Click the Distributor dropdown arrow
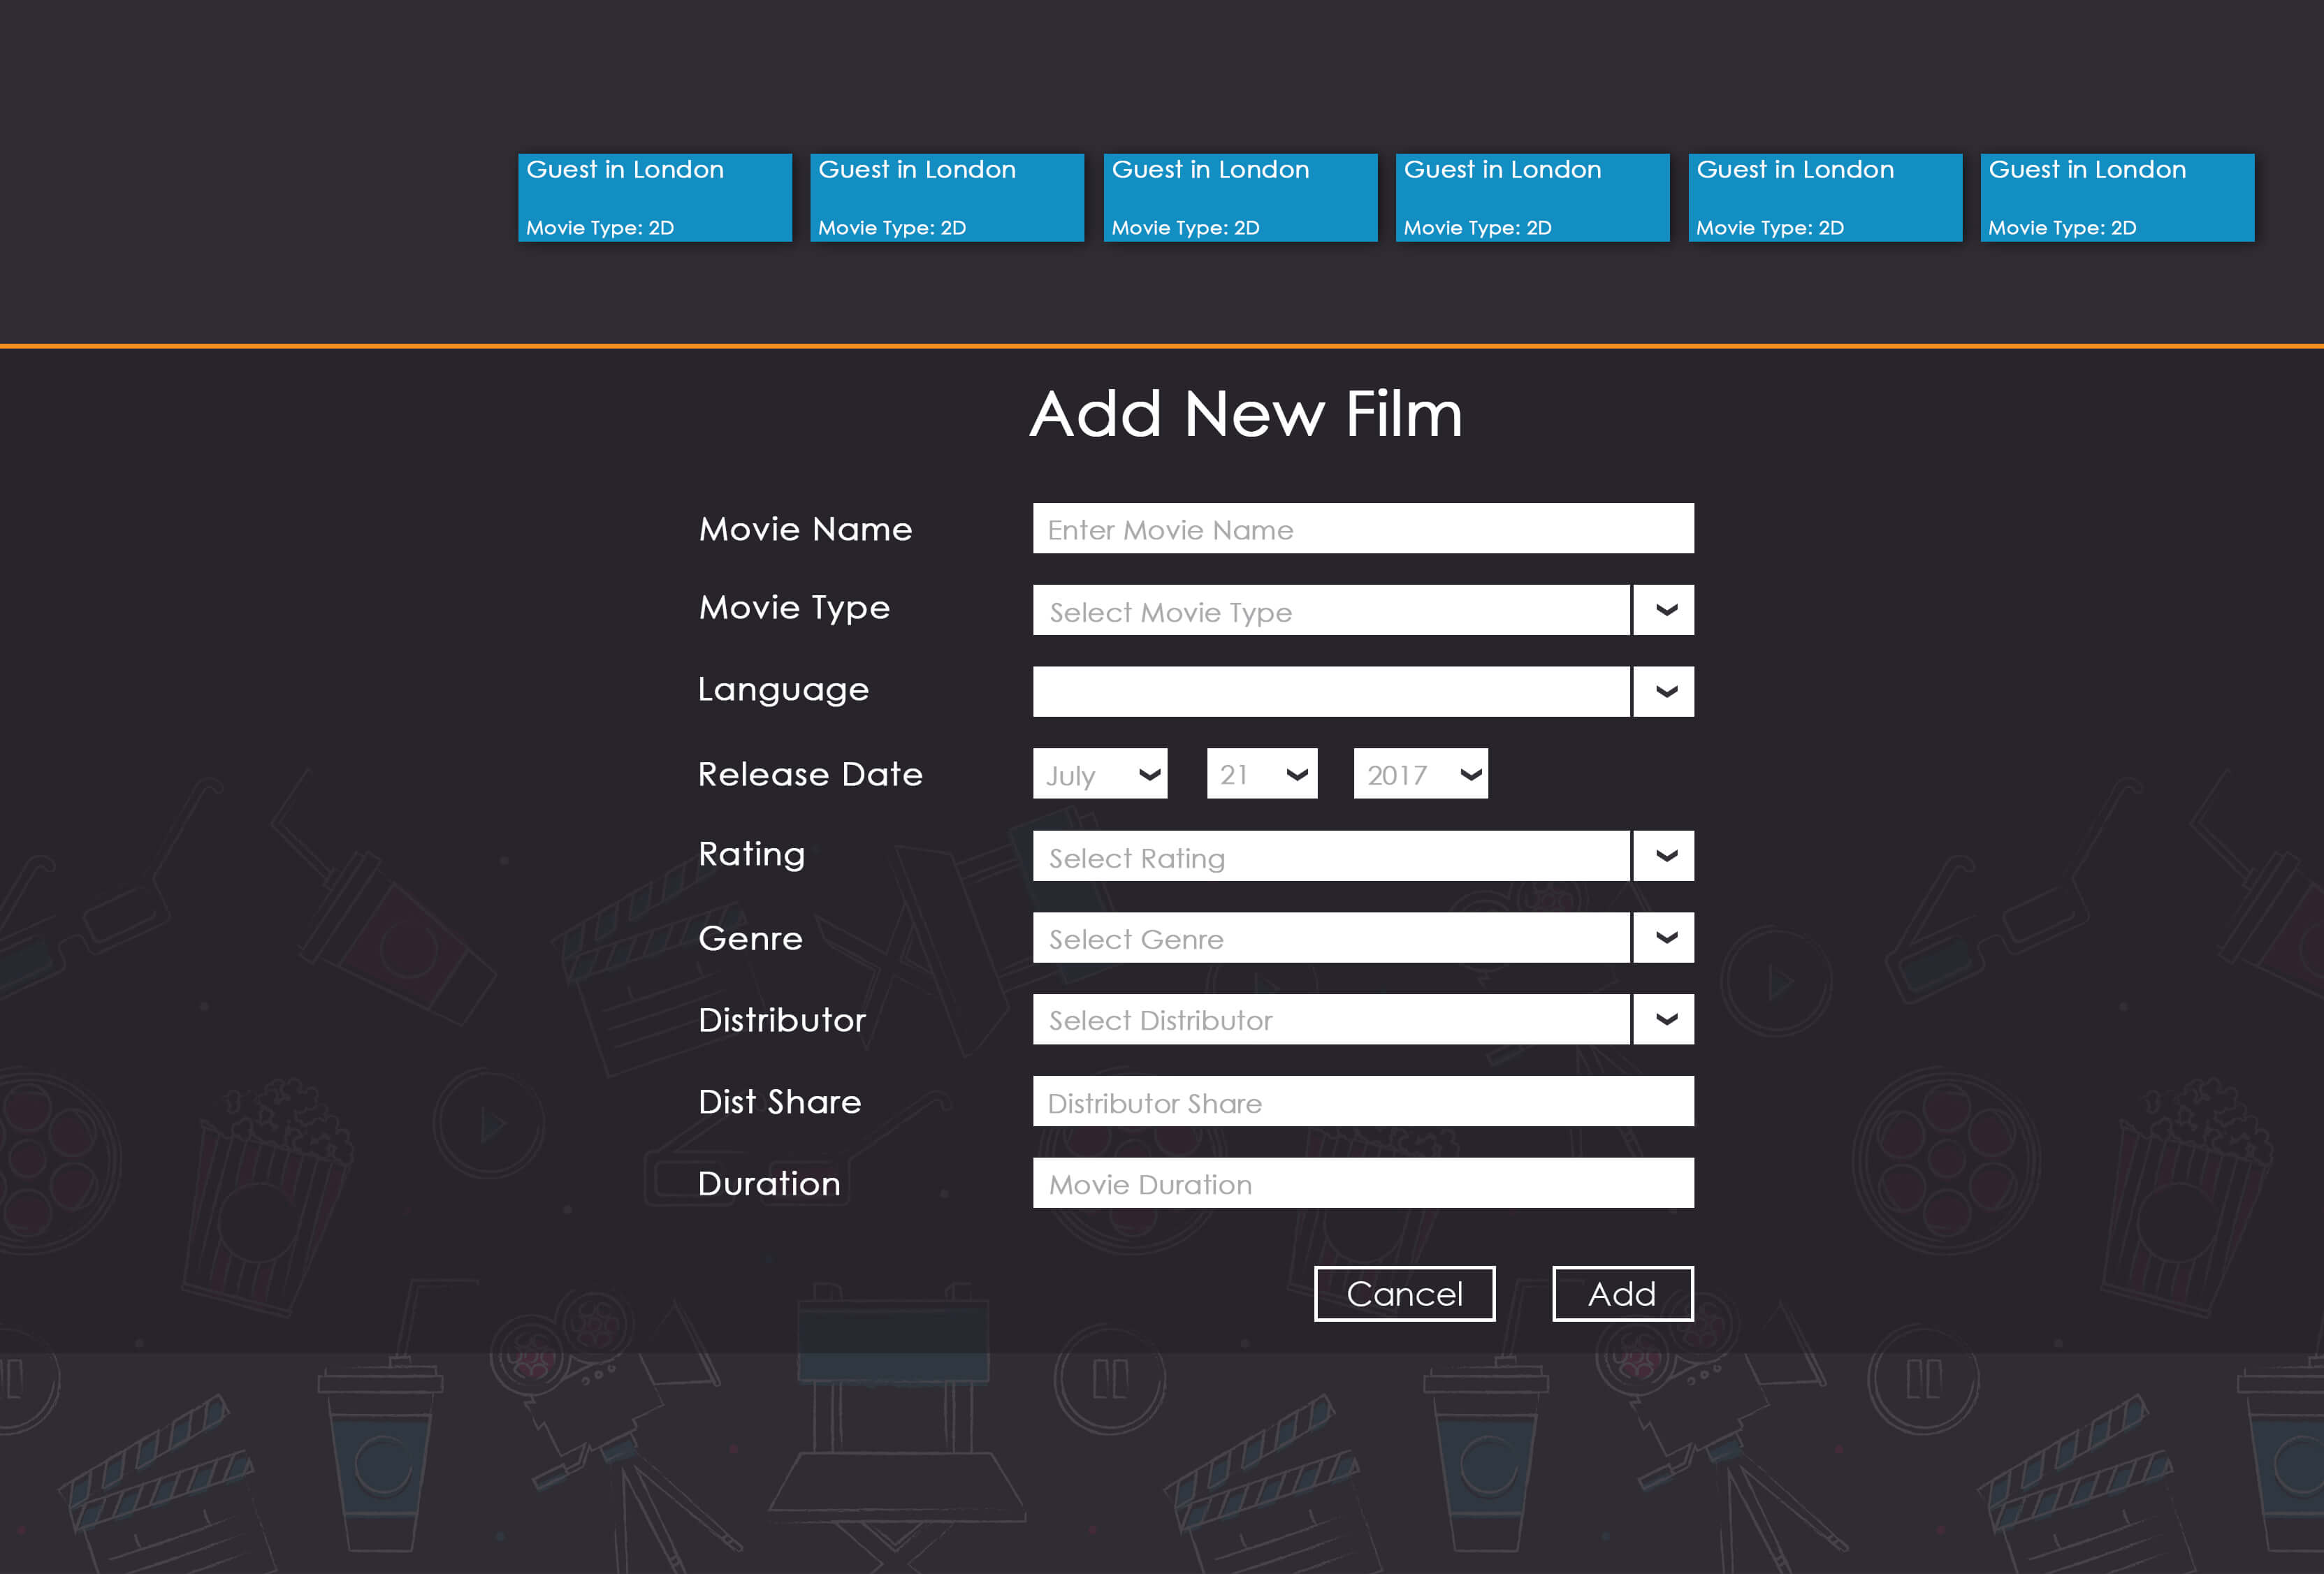Screen dimensions: 2324x1574 [x=1664, y=1019]
